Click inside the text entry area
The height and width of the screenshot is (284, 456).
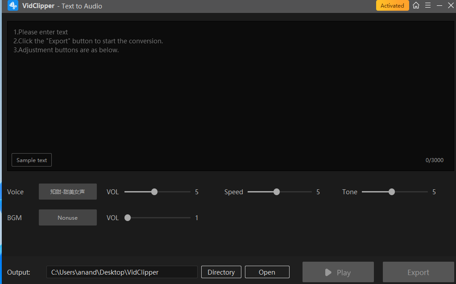pos(230,98)
